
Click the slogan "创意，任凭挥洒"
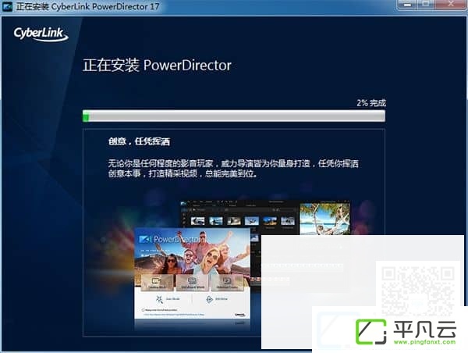click(x=139, y=141)
